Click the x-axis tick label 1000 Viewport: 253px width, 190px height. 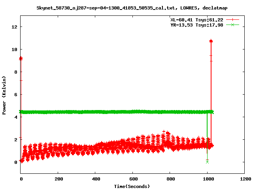tap(208, 179)
